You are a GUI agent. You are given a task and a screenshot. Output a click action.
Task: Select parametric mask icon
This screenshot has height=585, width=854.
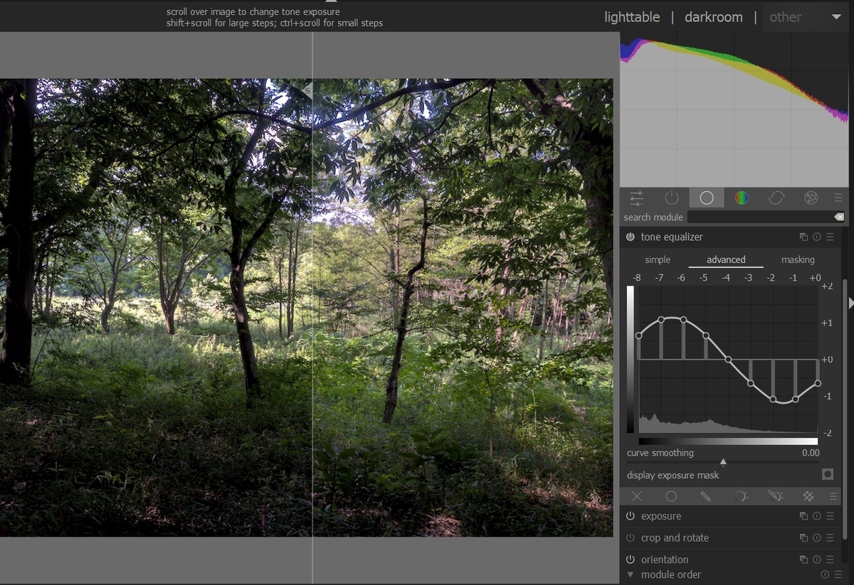(740, 496)
